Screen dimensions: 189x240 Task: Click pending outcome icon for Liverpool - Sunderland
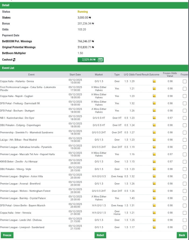[154, 227]
